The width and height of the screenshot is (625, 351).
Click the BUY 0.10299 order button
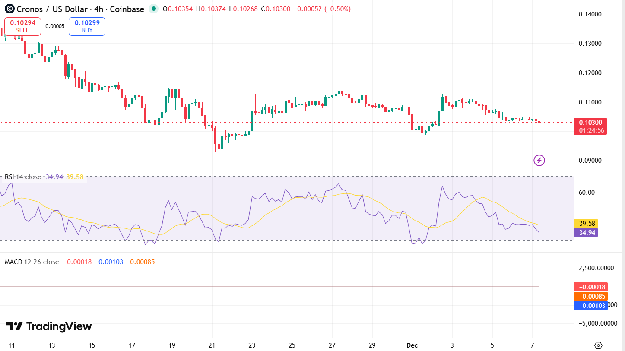[86, 26]
